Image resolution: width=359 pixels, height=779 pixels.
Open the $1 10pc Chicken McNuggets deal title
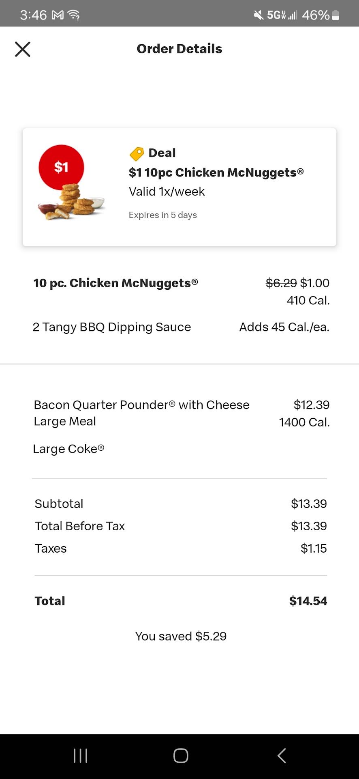click(x=216, y=172)
